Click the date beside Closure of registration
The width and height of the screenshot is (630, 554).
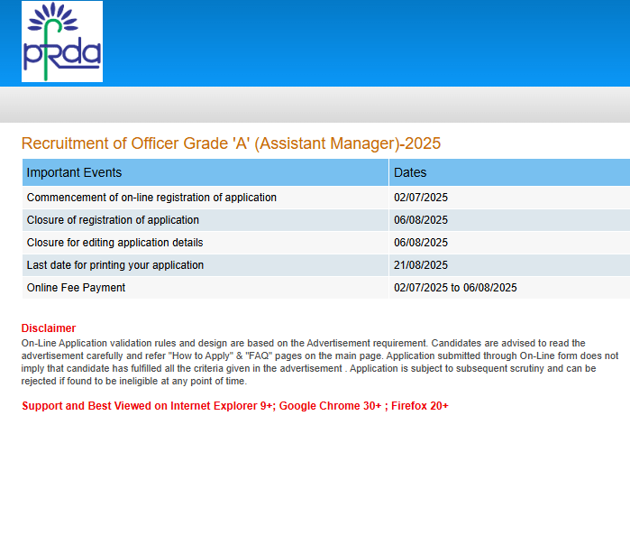coord(421,220)
